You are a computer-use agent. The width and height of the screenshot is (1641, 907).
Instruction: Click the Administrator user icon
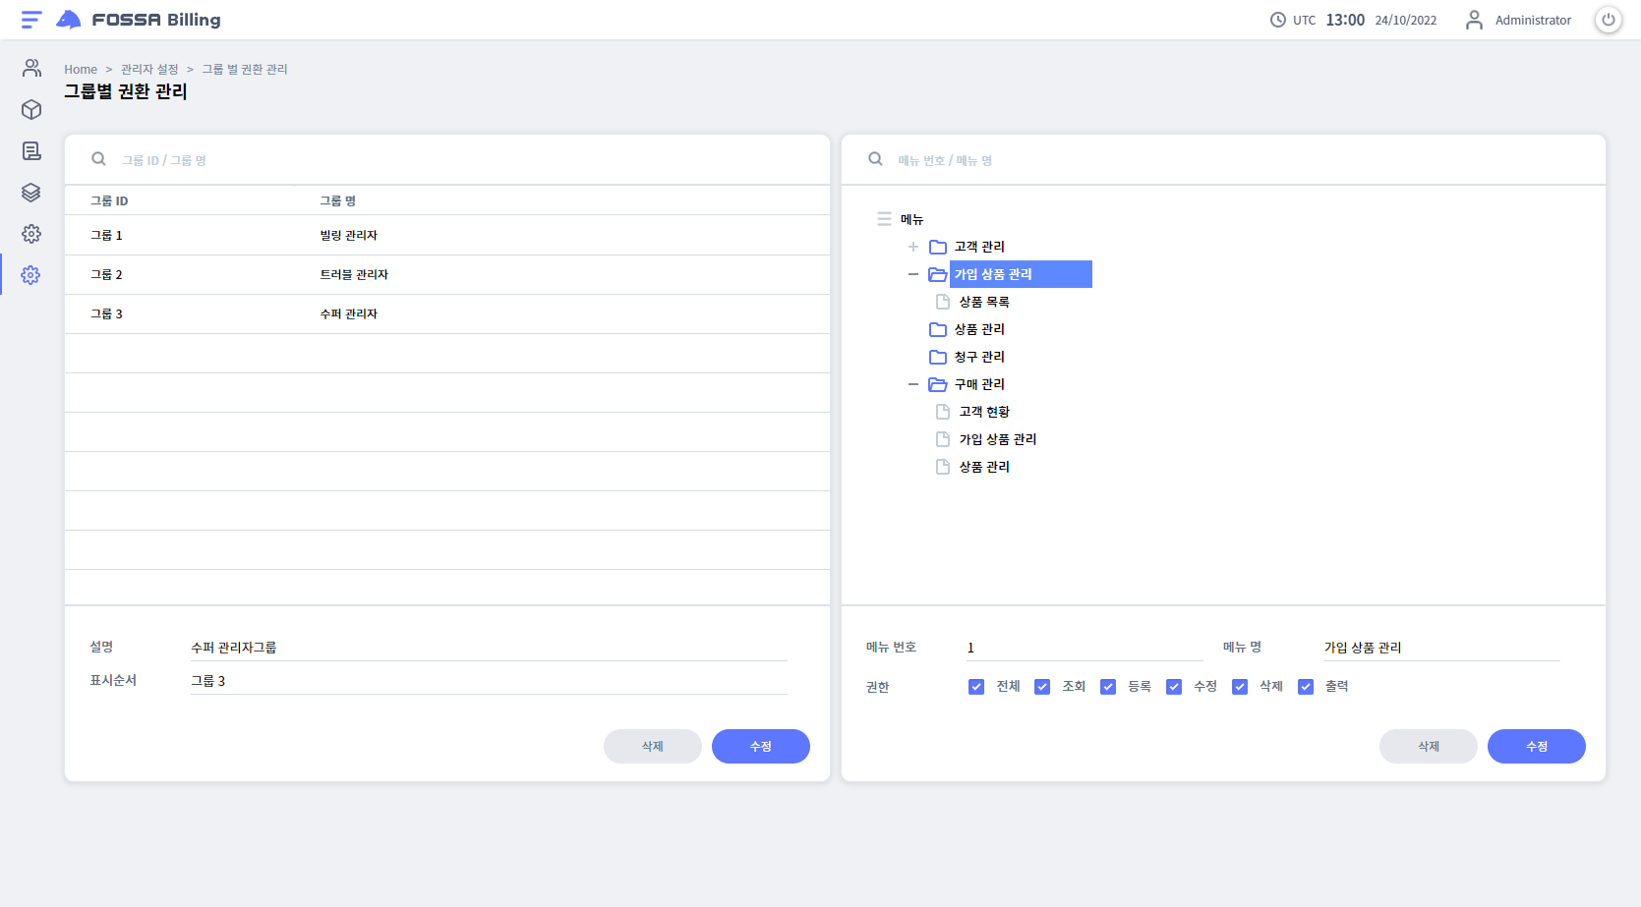click(1473, 20)
